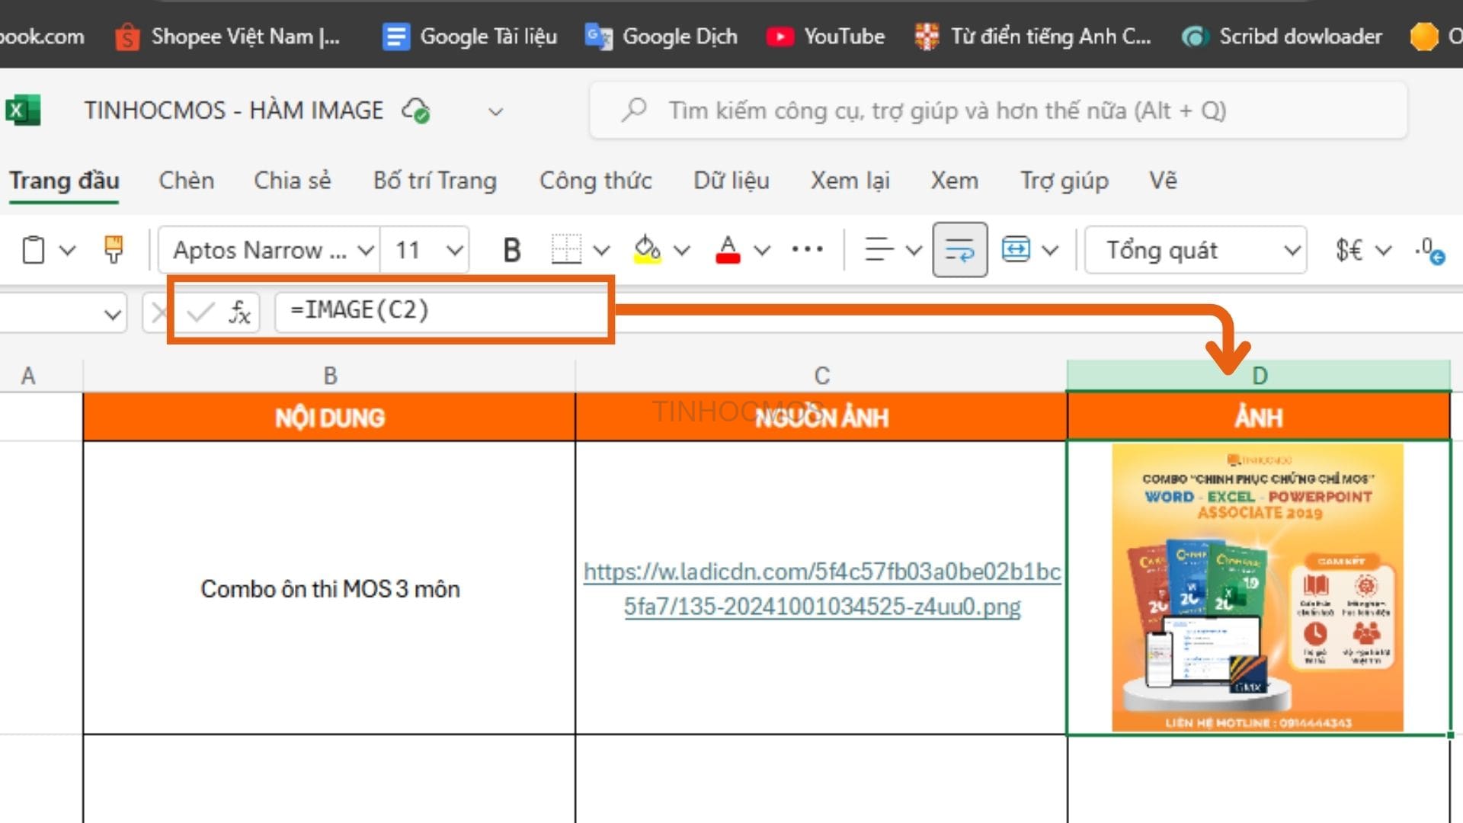Switch to Bố trí Trang tab
The image size is (1463, 823).
pos(434,181)
